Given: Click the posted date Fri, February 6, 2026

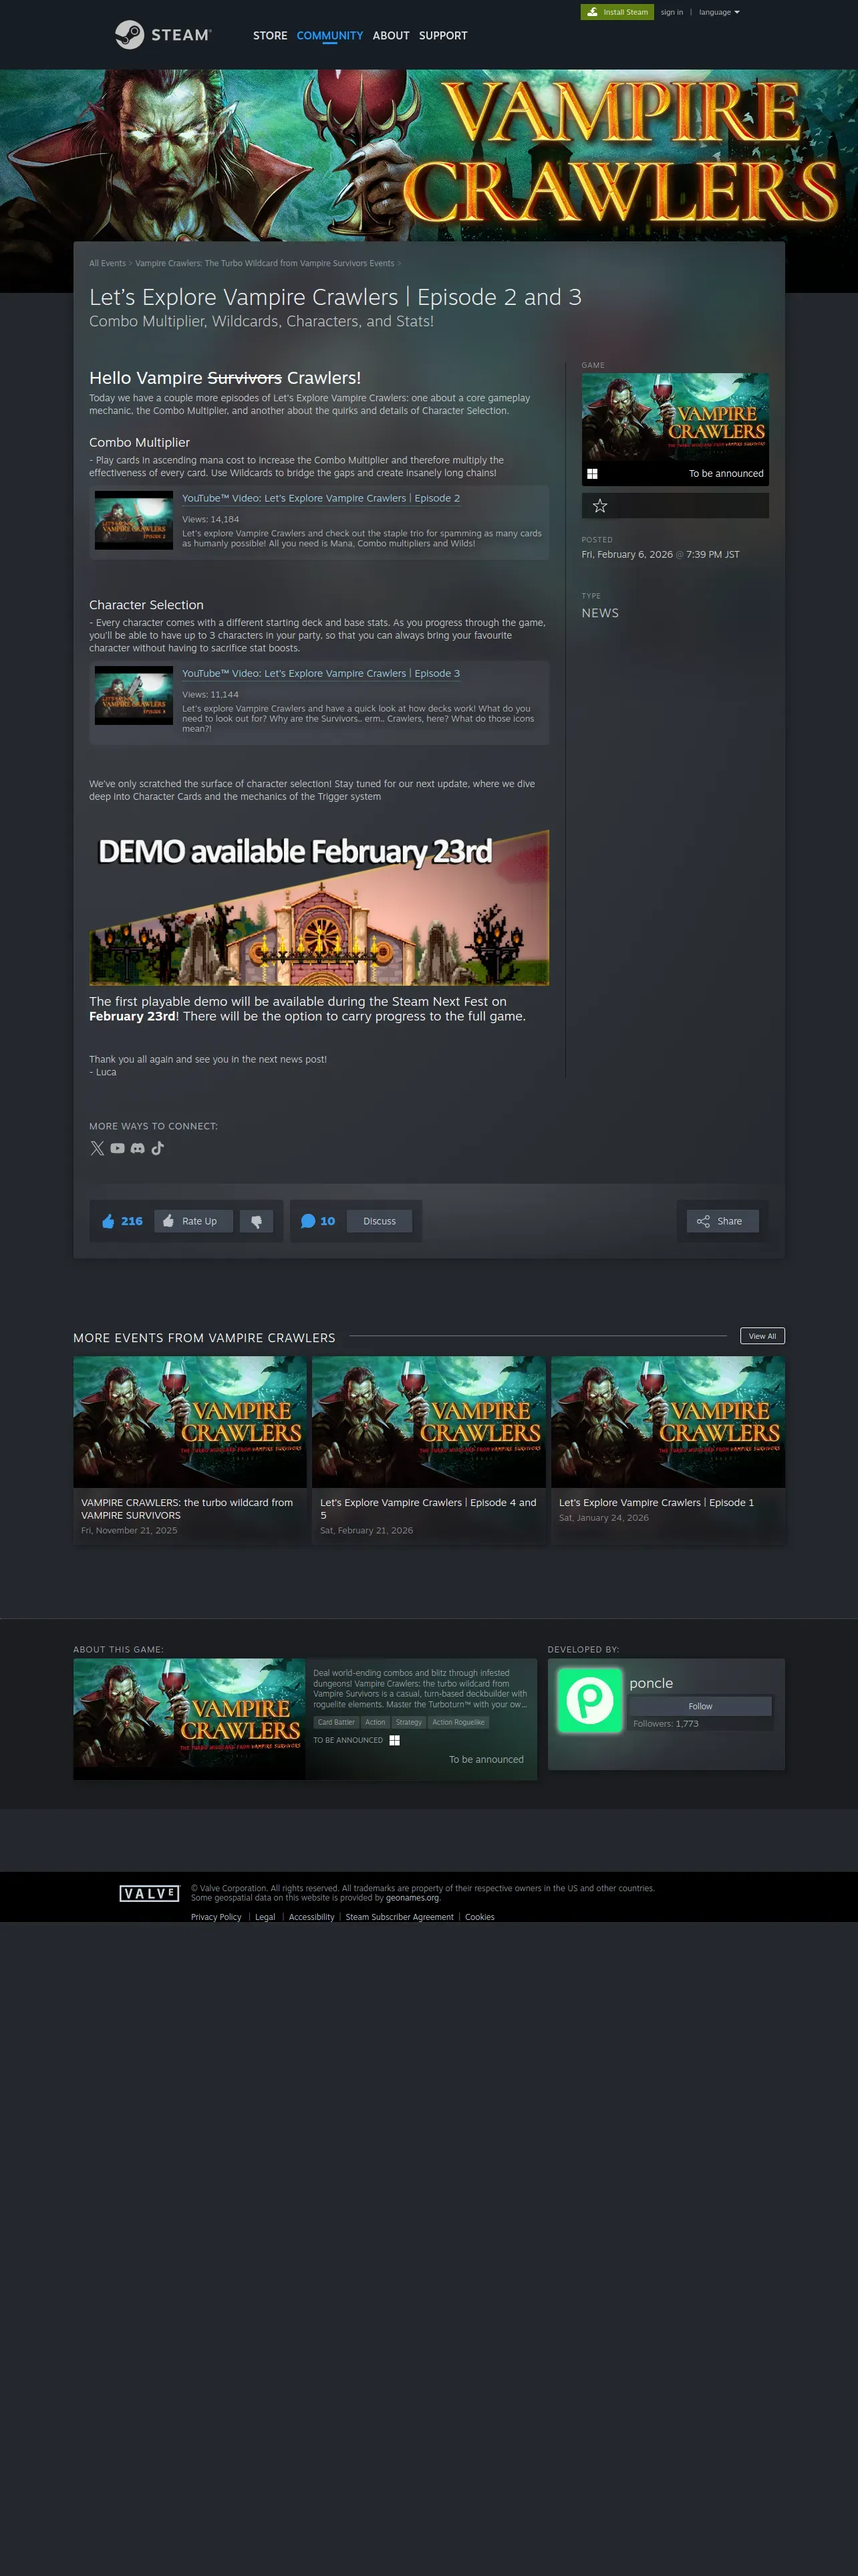Looking at the screenshot, I should (627, 554).
